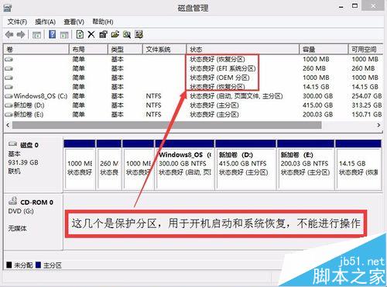
Task: Toggle the action pane toolbar icon
Action: tap(64, 35)
